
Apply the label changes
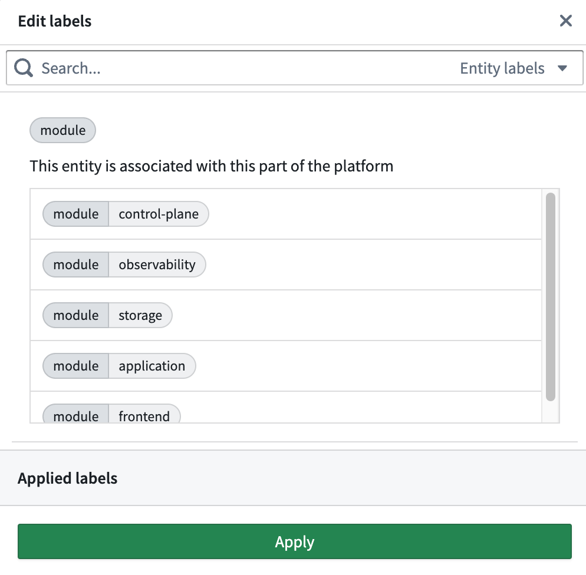pos(295,541)
